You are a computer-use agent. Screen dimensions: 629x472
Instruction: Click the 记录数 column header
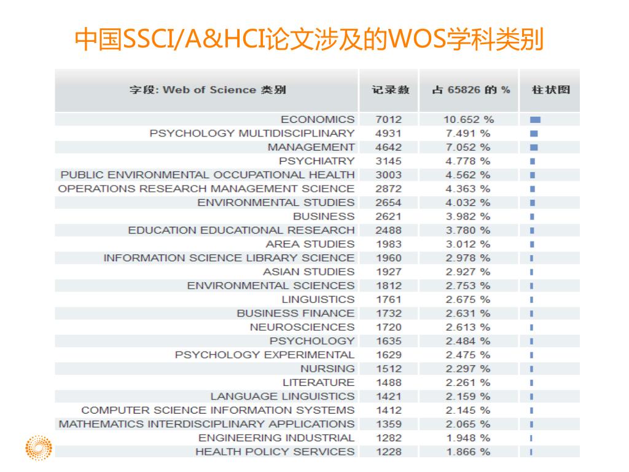click(x=390, y=90)
